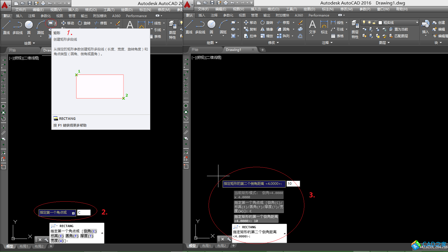The width and height of the screenshot is (448, 252).
Task: Open the 粗实线 layer dropdown list
Action: [x=417, y=22]
